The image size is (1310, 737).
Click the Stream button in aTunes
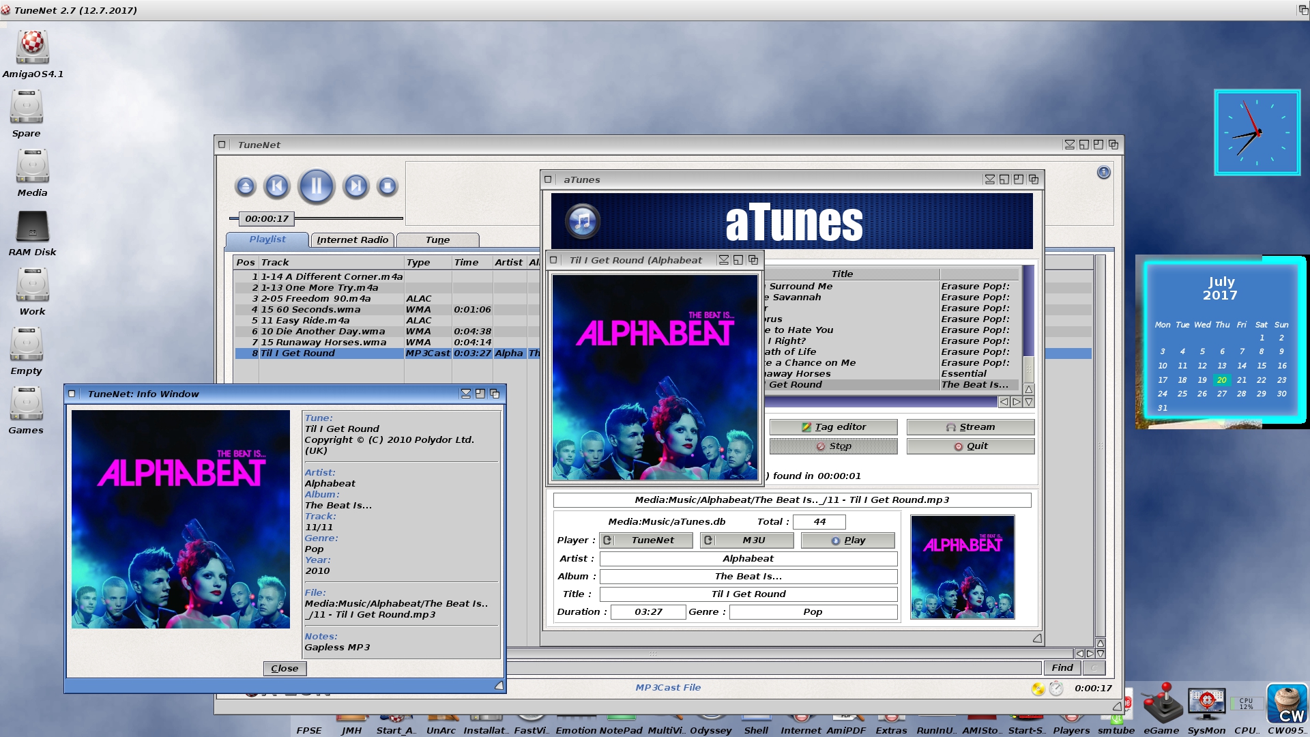point(970,427)
